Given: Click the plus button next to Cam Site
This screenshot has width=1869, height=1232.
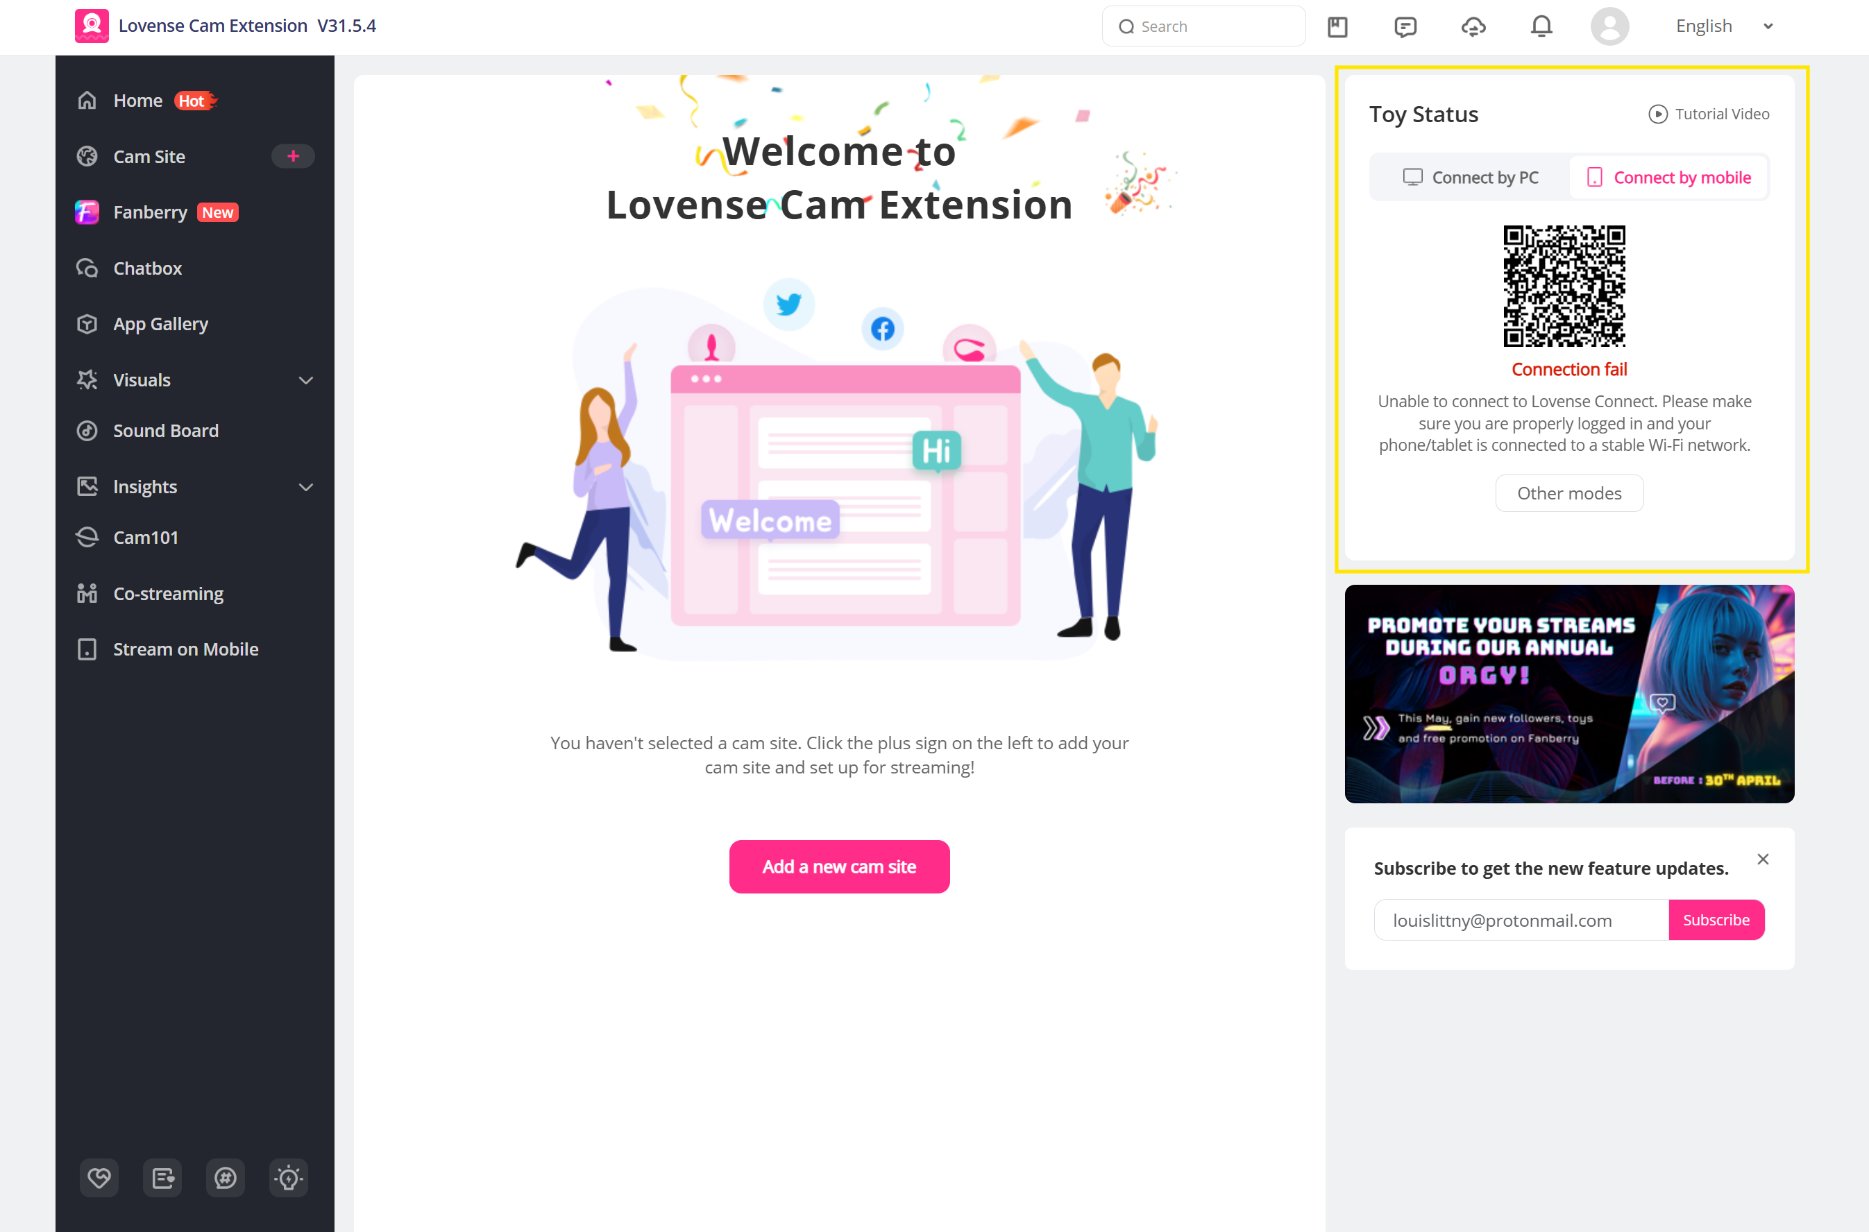Looking at the screenshot, I should [x=293, y=156].
